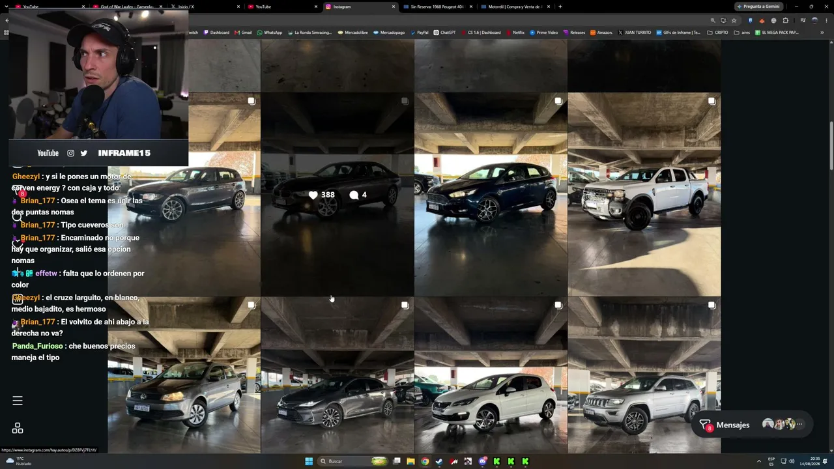
Task: Open the white Peugeot hatchback post
Action: coord(491,375)
